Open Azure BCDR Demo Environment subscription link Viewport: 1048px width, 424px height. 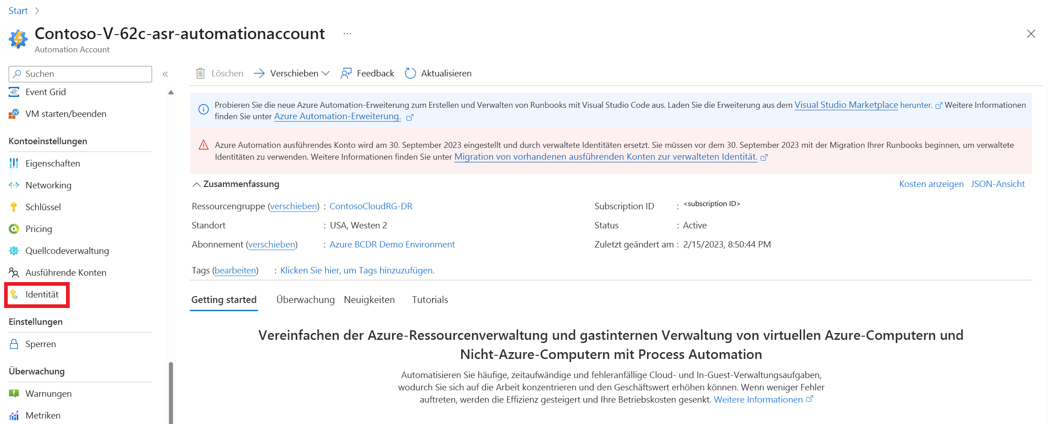pos(392,244)
